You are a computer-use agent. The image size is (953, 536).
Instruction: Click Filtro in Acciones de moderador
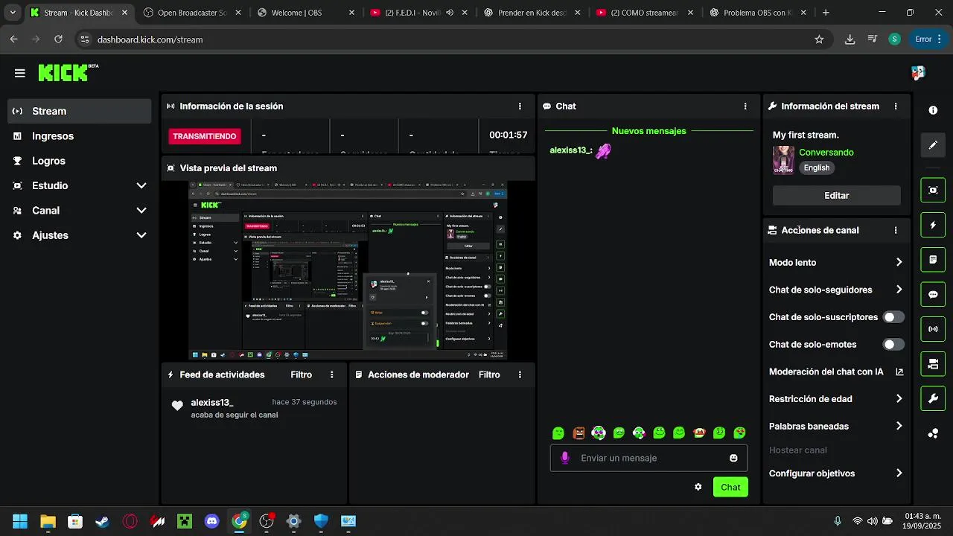point(489,375)
